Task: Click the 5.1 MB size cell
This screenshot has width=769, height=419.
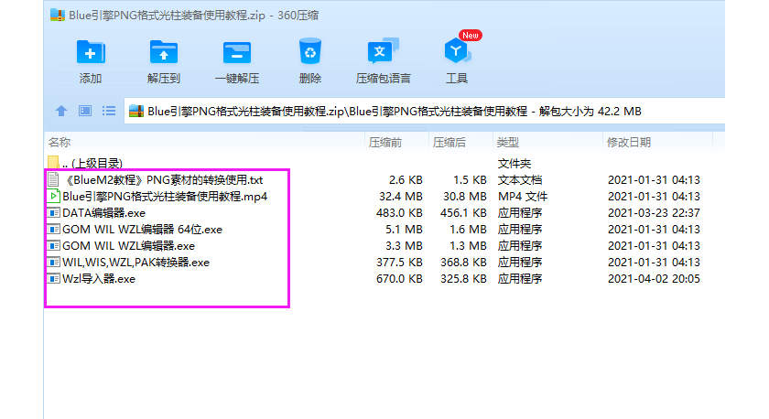Action: (x=405, y=230)
